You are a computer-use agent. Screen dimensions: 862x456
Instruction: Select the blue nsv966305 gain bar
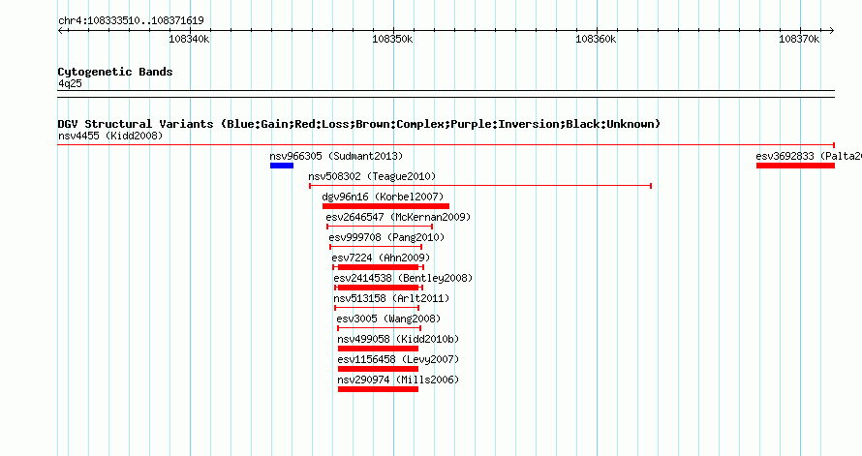tap(282, 166)
